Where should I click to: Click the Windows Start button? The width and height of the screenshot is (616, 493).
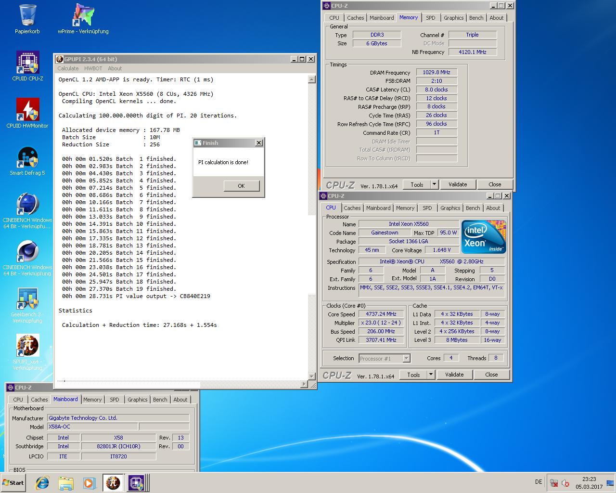13,483
